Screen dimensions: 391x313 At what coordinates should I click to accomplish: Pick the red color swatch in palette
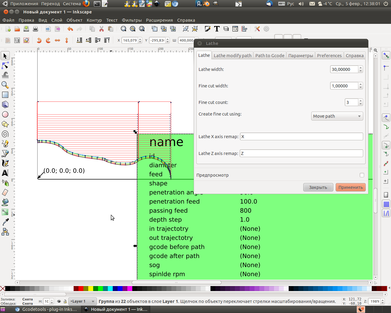81,289
